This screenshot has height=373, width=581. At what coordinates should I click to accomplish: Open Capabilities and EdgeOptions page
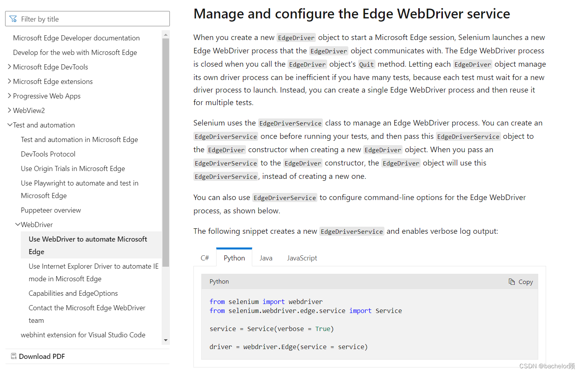coord(73,293)
